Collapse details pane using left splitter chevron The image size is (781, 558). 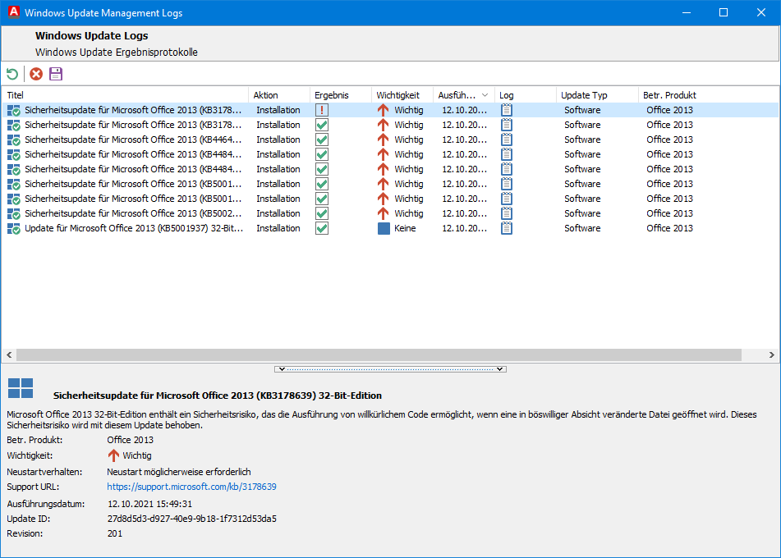(282, 369)
